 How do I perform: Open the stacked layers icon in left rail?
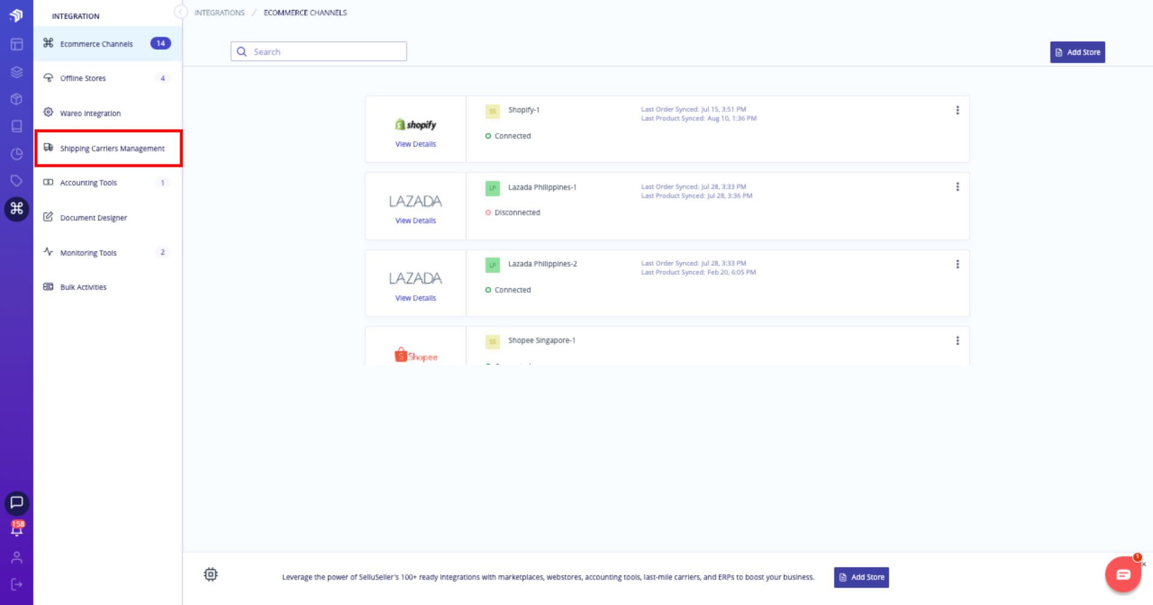click(x=17, y=72)
